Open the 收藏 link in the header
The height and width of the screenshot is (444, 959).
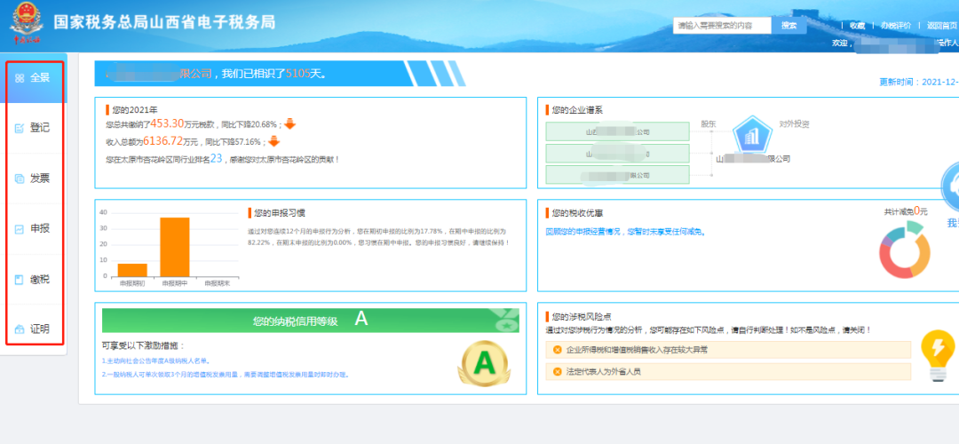click(x=858, y=26)
